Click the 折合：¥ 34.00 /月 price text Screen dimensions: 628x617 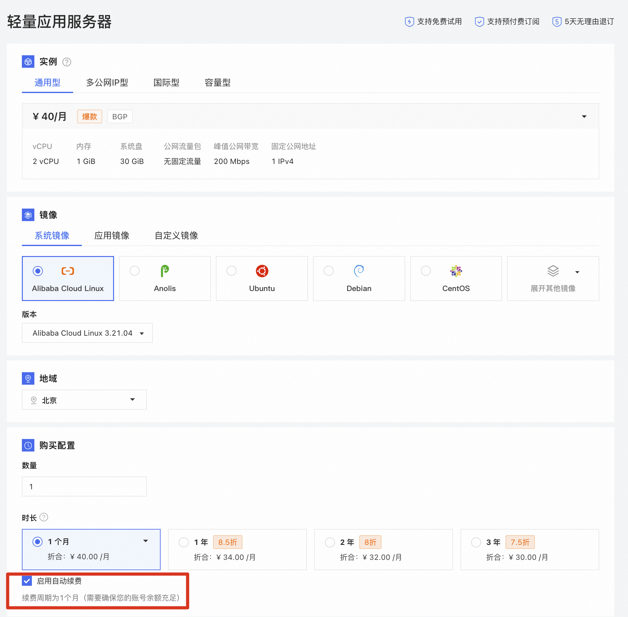(x=225, y=557)
